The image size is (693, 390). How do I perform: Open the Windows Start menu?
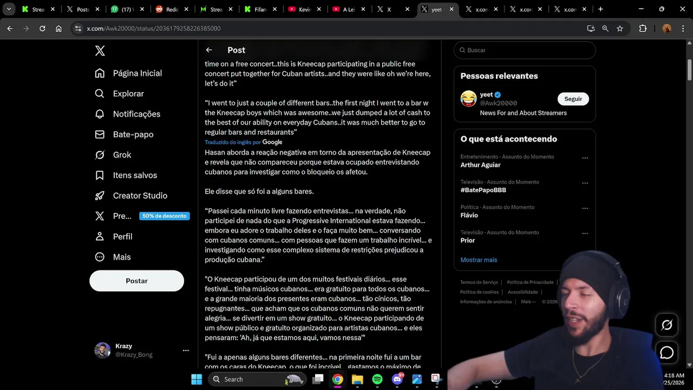coord(197,379)
